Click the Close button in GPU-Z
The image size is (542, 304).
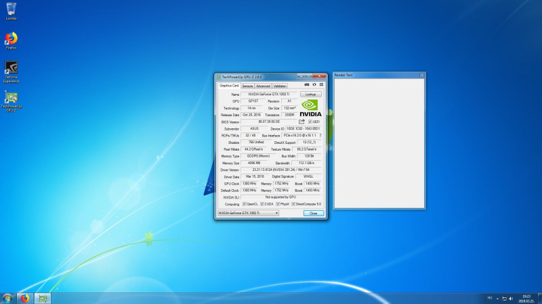pos(313,213)
